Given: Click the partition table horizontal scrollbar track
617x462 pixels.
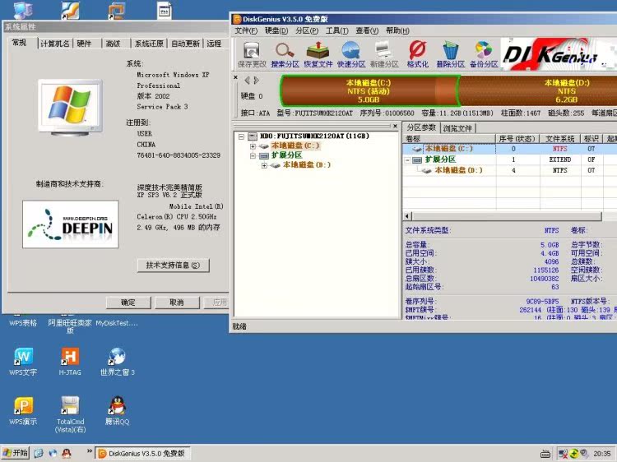Looking at the screenshot, I should click(x=507, y=216).
